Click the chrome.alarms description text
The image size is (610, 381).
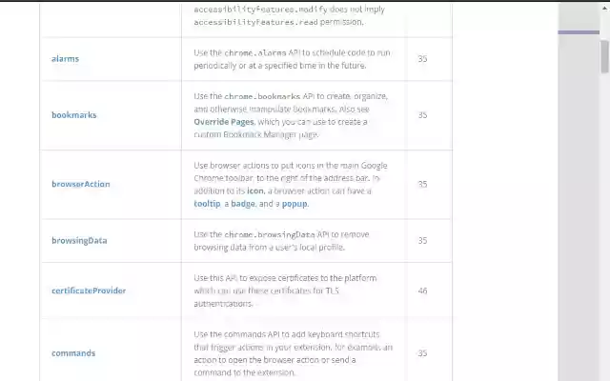click(292, 59)
